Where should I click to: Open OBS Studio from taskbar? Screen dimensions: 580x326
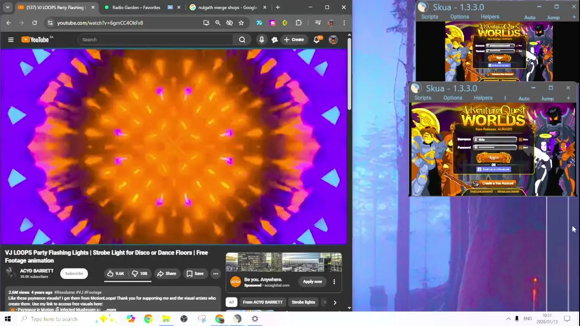(184, 319)
